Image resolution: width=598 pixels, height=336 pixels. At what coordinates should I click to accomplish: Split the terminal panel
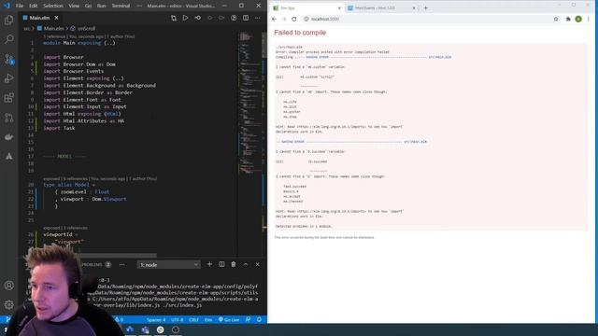pos(221,264)
